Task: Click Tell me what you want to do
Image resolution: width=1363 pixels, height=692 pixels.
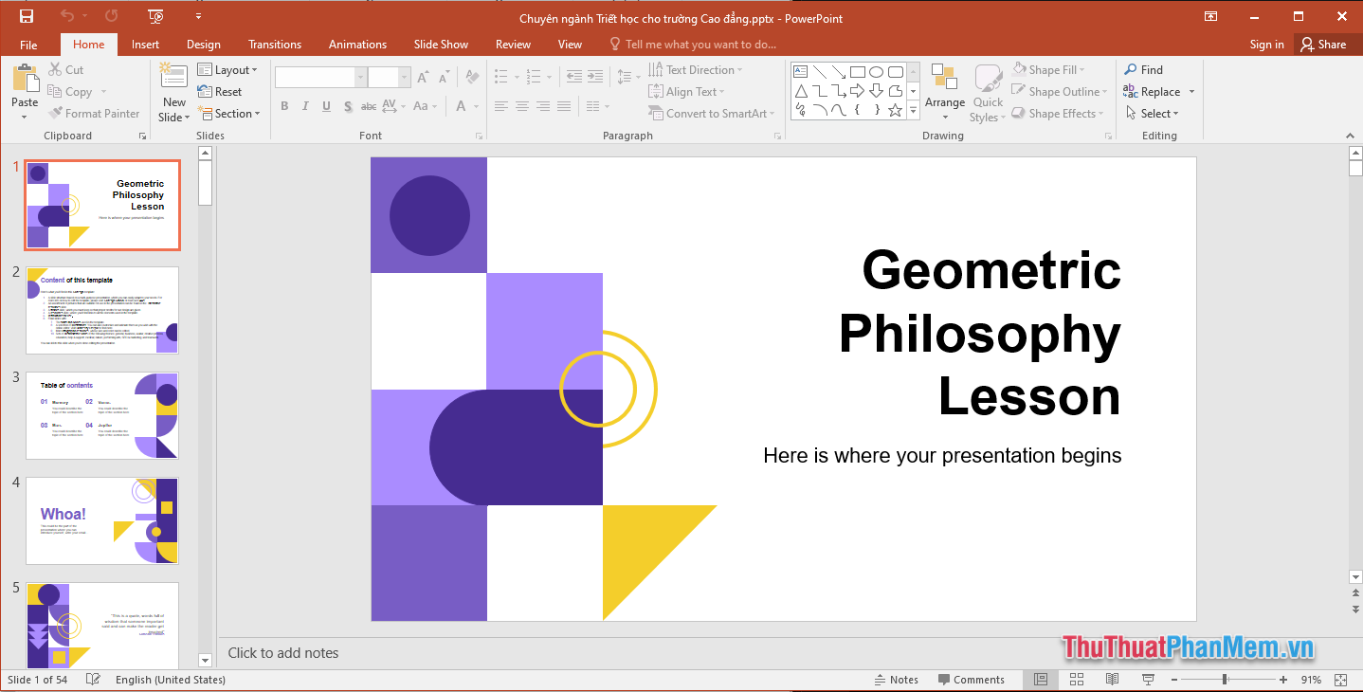Action: [x=700, y=44]
